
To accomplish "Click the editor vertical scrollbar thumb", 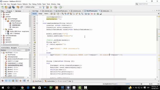I will click(157, 35).
